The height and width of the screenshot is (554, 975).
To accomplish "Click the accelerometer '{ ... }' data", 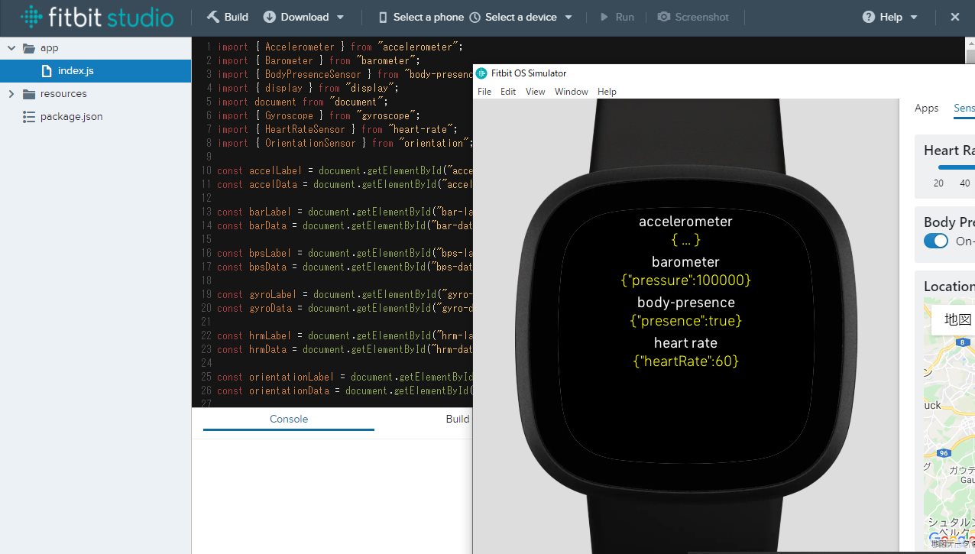I will pyautogui.click(x=685, y=240).
